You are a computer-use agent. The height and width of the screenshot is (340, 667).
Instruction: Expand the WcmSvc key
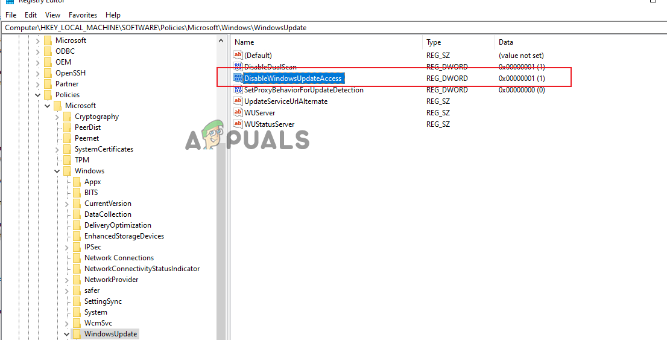click(67, 323)
